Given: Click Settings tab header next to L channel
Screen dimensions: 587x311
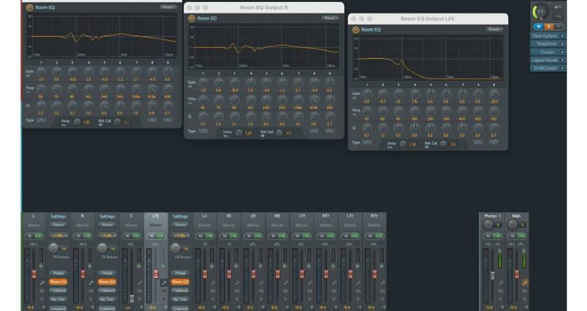Looking at the screenshot, I should (58, 216).
